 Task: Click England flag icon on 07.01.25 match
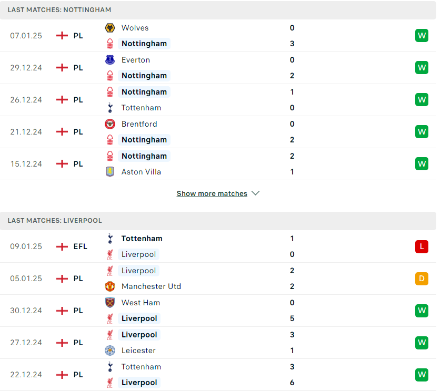pyautogui.click(x=62, y=36)
